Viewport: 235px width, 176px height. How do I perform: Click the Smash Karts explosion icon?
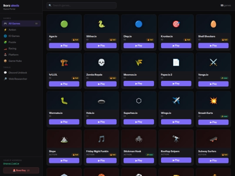coord(213,100)
